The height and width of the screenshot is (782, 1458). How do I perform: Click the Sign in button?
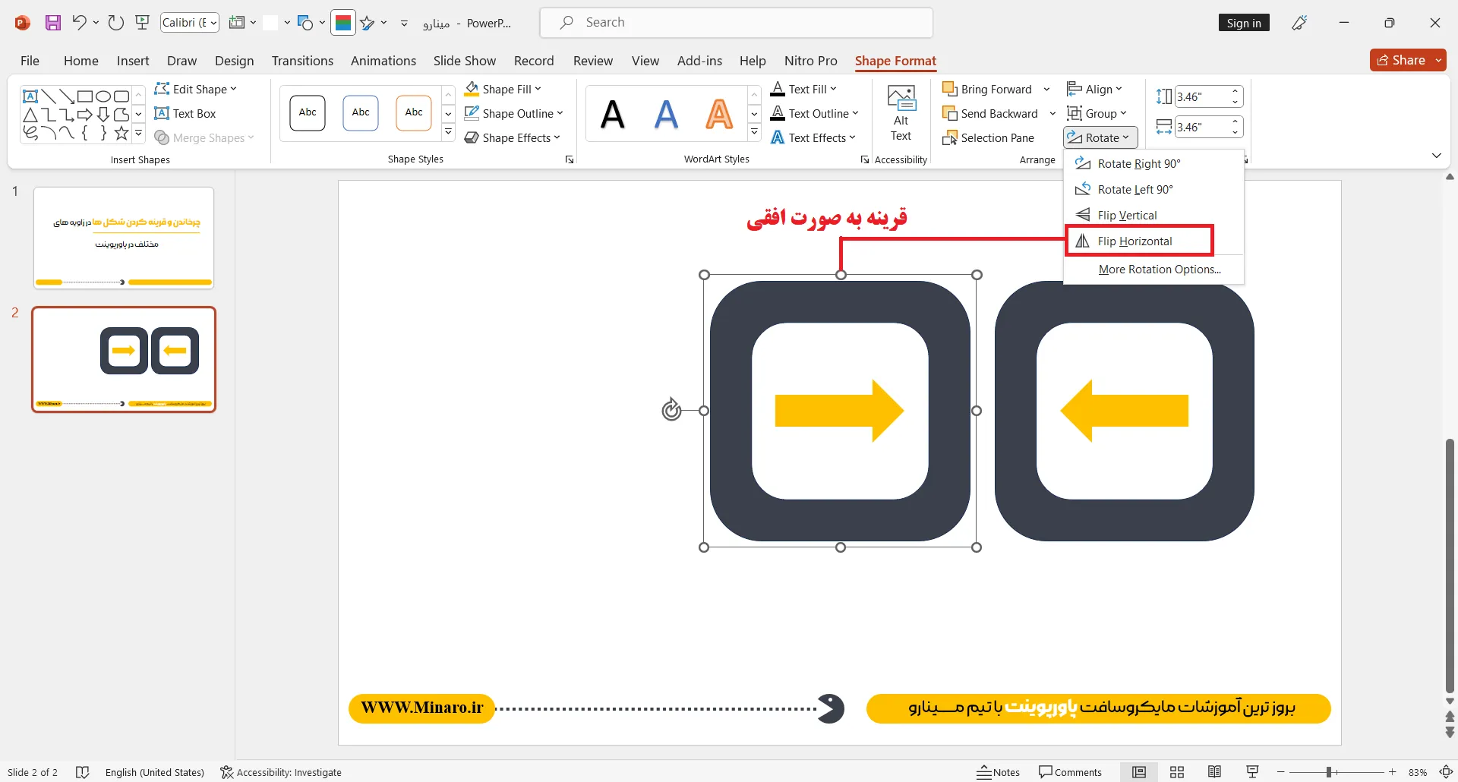point(1244,23)
